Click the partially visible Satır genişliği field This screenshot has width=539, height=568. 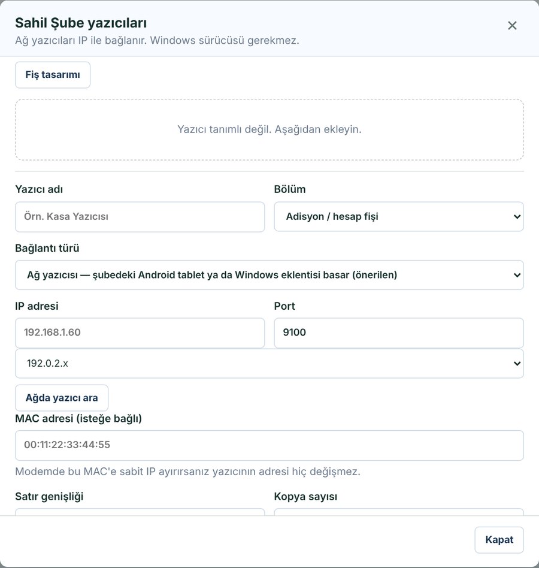[x=140, y=512]
